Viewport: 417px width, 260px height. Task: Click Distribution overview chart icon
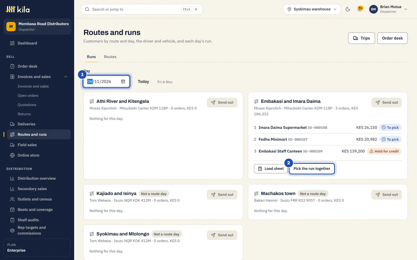[x=12, y=178]
